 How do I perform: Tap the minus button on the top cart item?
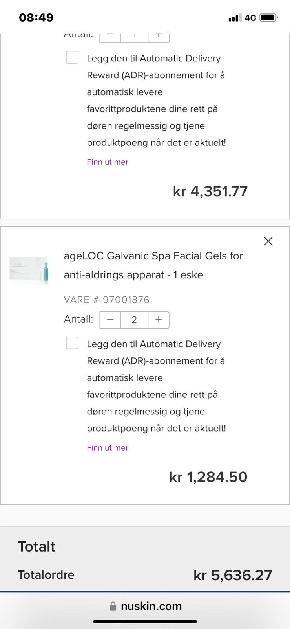(110, 37)
